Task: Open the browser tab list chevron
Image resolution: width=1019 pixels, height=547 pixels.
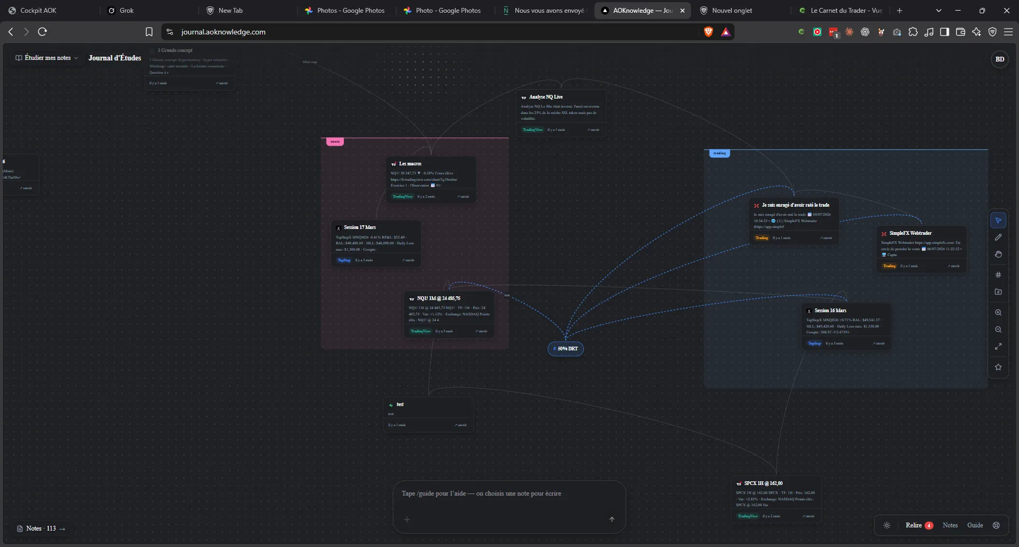Action: click(x=938, y=11)
